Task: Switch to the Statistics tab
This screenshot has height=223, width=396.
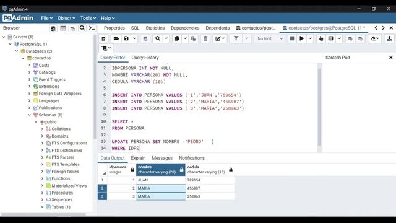Action: point(155,28)
